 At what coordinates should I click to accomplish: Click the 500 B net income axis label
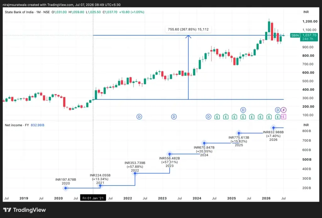click(x=307, y=159)
